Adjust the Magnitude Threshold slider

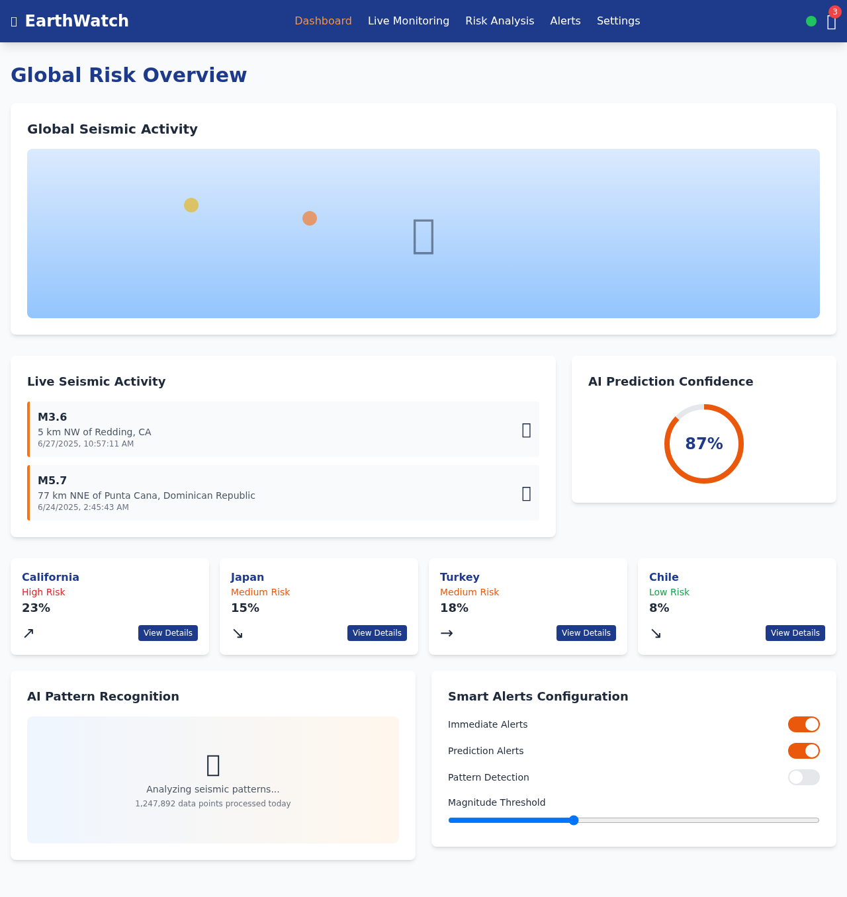[x=572, y=820]
